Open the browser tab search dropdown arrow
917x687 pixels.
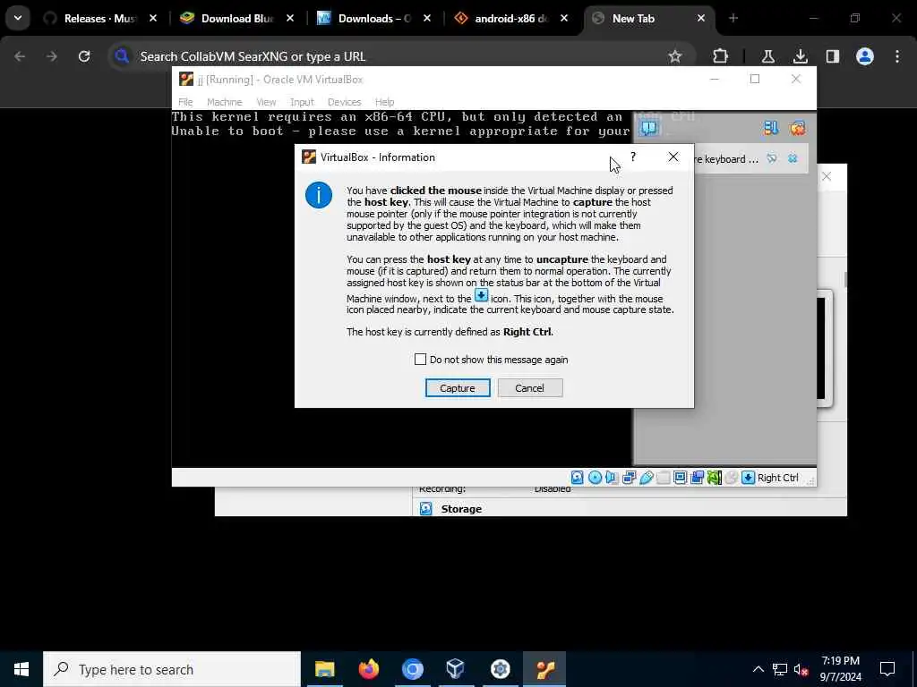18,18
